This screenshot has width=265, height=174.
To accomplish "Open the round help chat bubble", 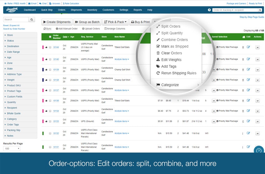I will click(259, 150).
